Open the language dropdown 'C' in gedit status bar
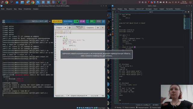 click(x=68, y=96)
